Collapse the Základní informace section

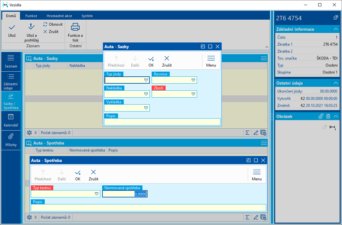point(335,29)
